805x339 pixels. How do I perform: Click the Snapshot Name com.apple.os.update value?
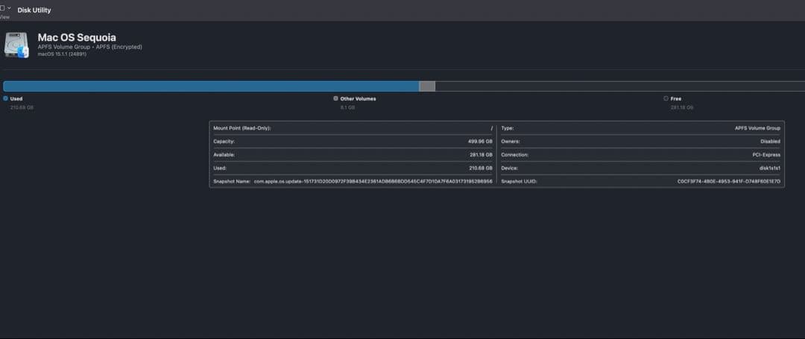(373, 181)
